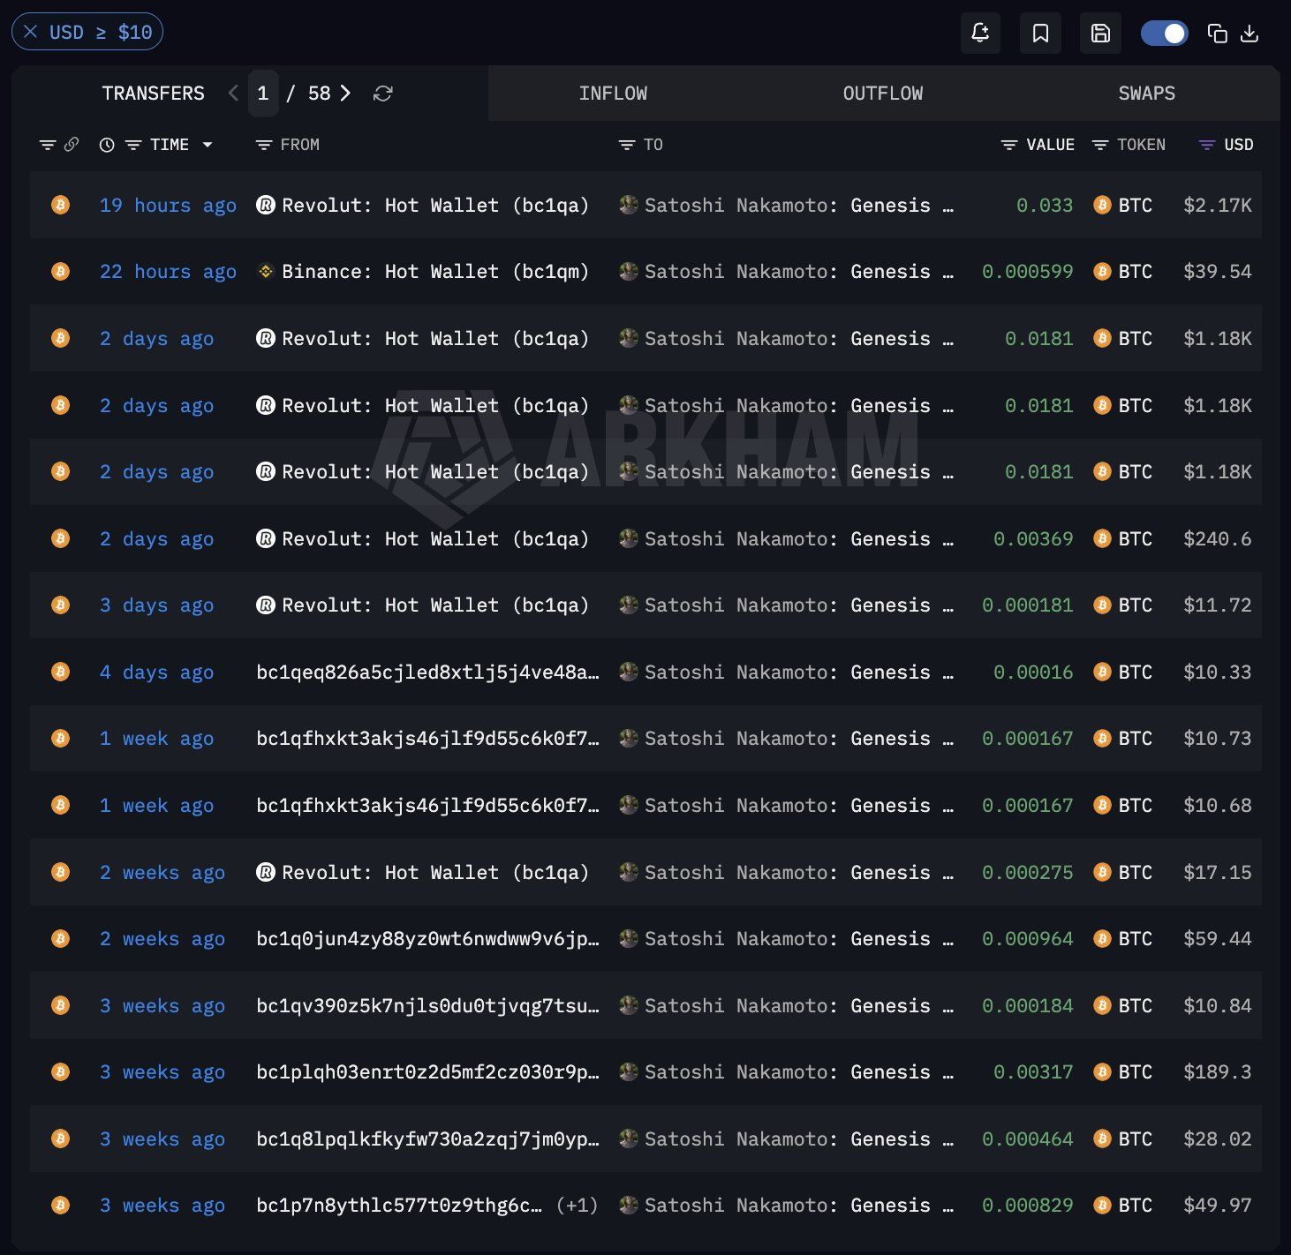This screenshot has height=1255, width=1291.
Task: Click the Revolut logo in the $240.6 row
Action: pos(265,538)
